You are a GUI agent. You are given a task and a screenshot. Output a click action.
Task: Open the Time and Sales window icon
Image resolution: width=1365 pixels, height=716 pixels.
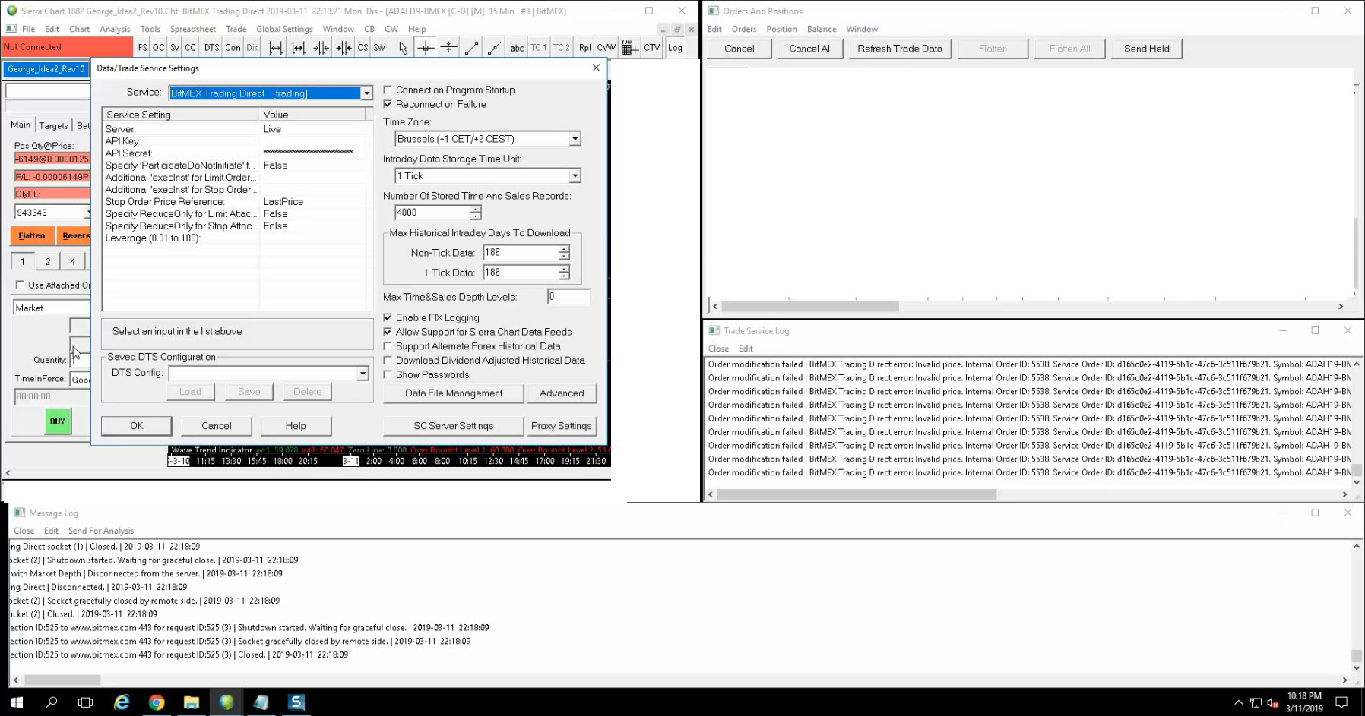point(629,48)
